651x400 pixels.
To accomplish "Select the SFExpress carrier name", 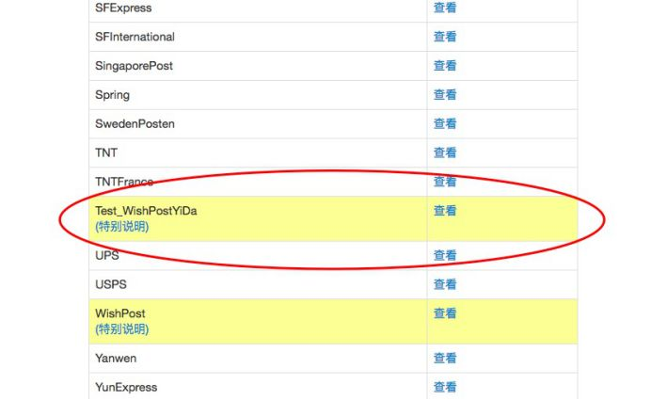I will 123,8.
